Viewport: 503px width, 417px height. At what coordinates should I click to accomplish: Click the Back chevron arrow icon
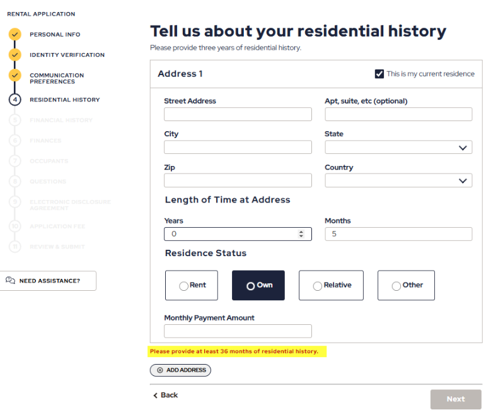tap(155, 396)
